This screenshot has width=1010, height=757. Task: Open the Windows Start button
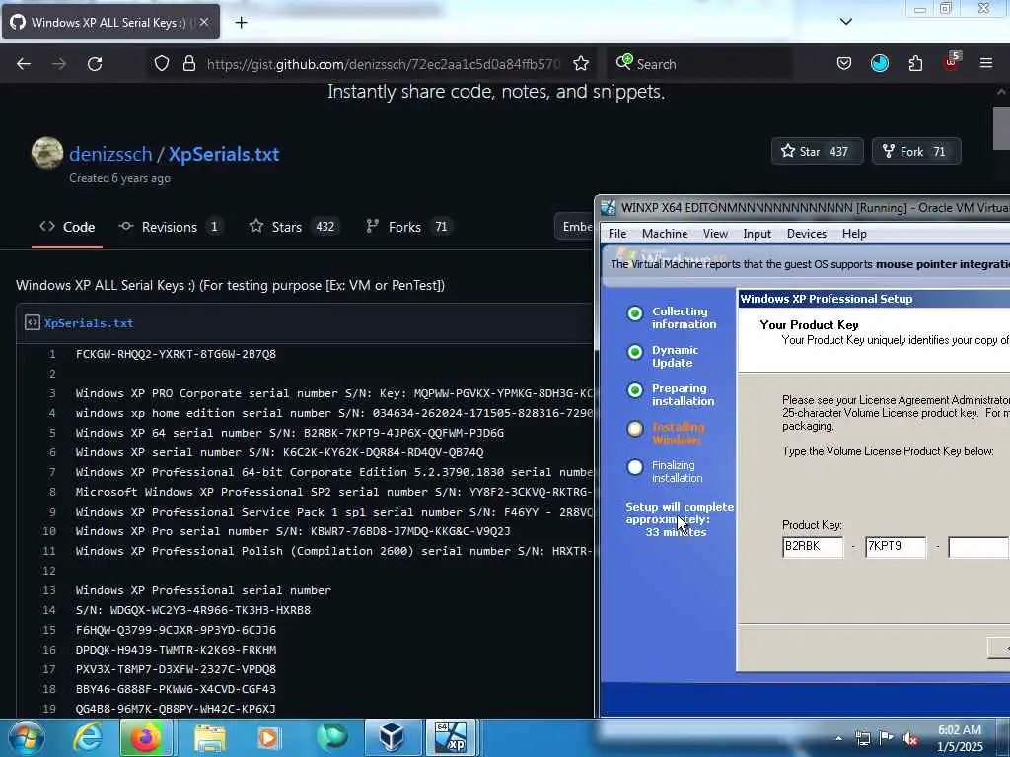[26, 737]
